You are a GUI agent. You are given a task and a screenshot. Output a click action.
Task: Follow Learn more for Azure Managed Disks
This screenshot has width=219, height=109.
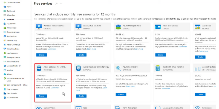pyautogui.click(x=139, y=49)
